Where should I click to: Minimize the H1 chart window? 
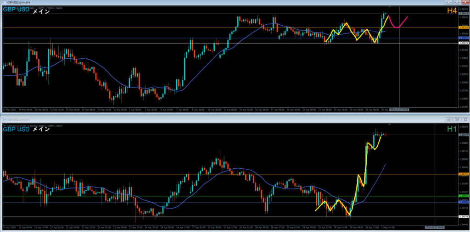click(450, 119)
